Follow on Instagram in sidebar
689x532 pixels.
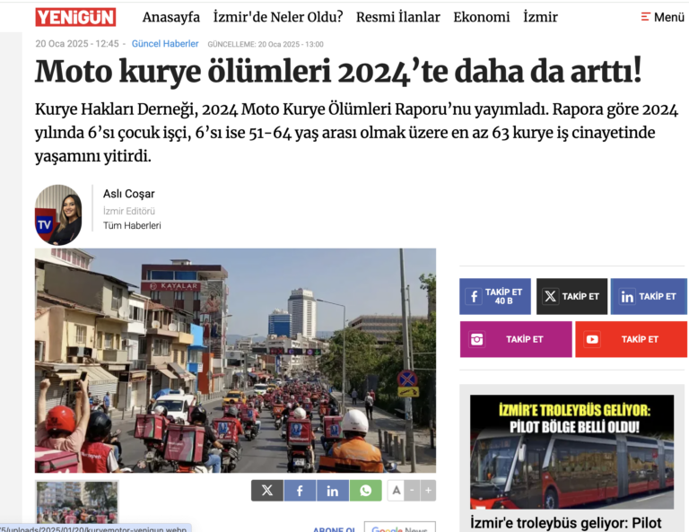516,339
